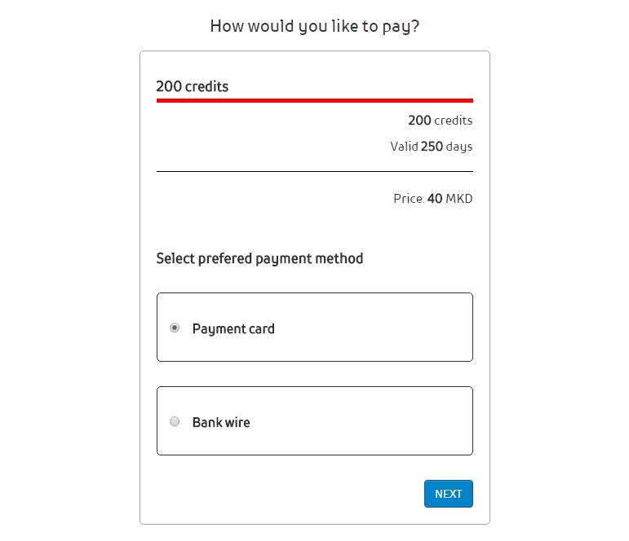
Task: Click the right-aligned "200 credits" detail line
Action: pyautogui.click(x=441, y=121)
